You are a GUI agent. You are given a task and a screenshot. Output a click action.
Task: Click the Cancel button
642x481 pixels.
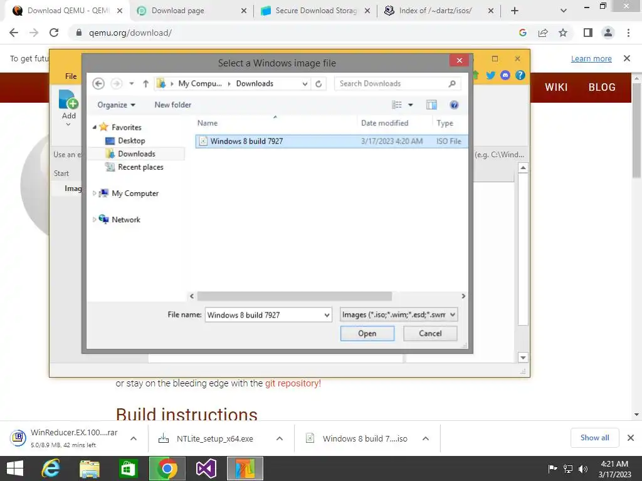click(430, 333)
